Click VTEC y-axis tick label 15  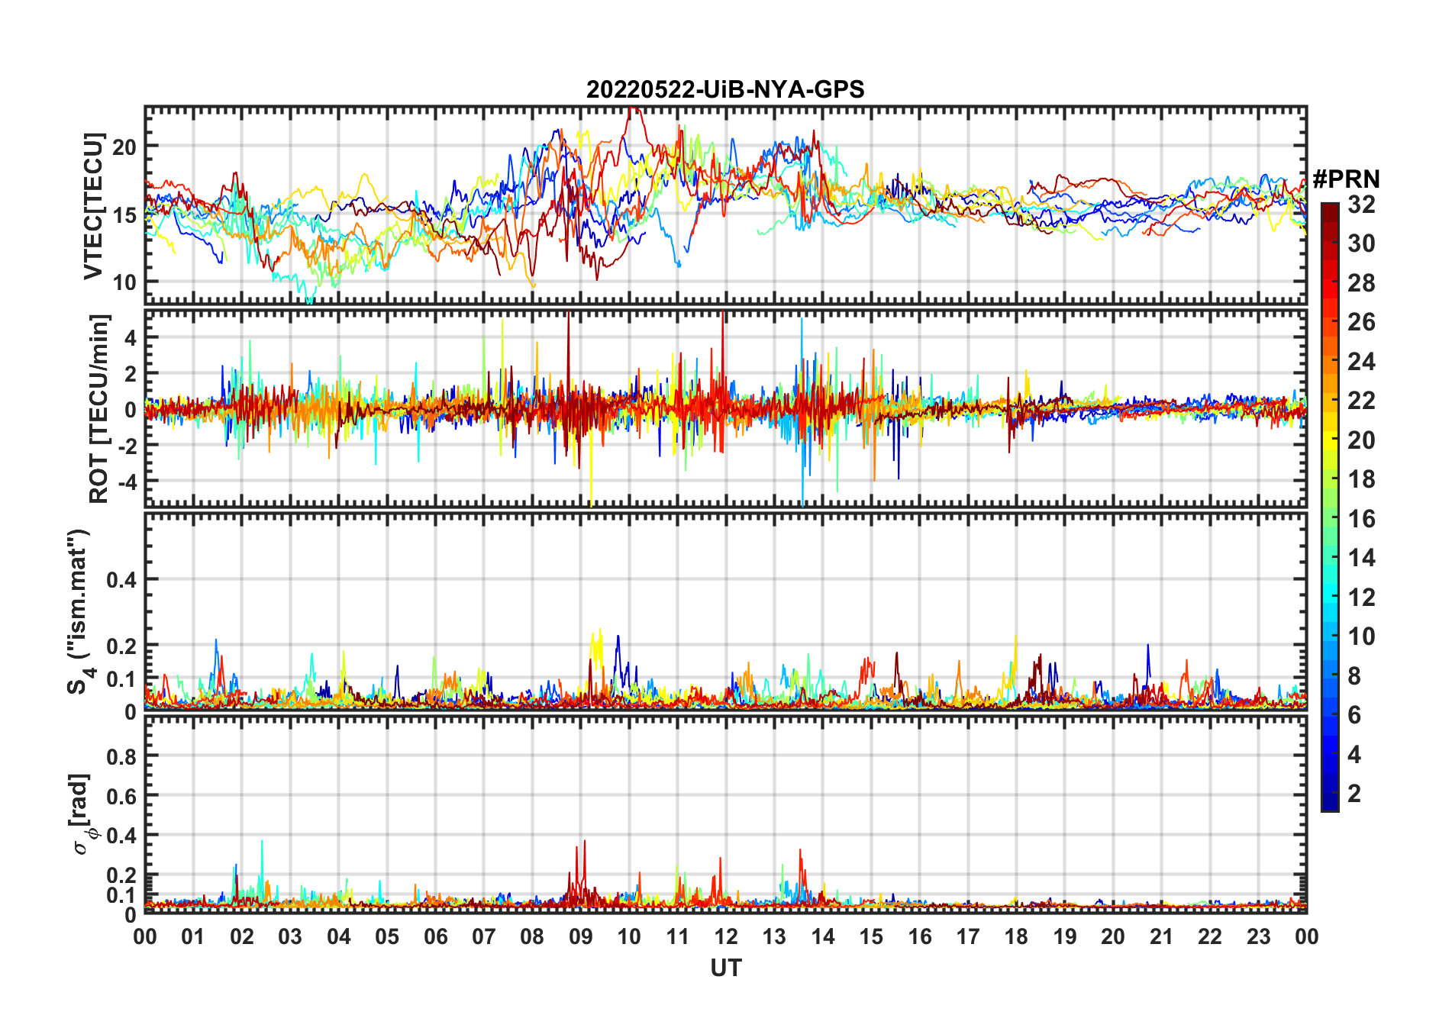coord(125,214)
